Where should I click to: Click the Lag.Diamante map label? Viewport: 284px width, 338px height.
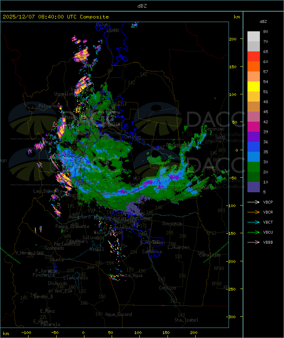point(48,191)
